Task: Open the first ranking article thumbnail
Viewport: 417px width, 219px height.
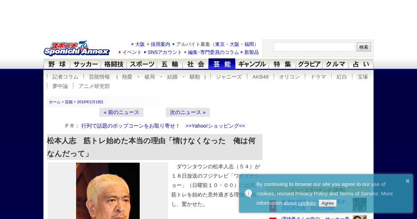Action: [x=360, y=205]
